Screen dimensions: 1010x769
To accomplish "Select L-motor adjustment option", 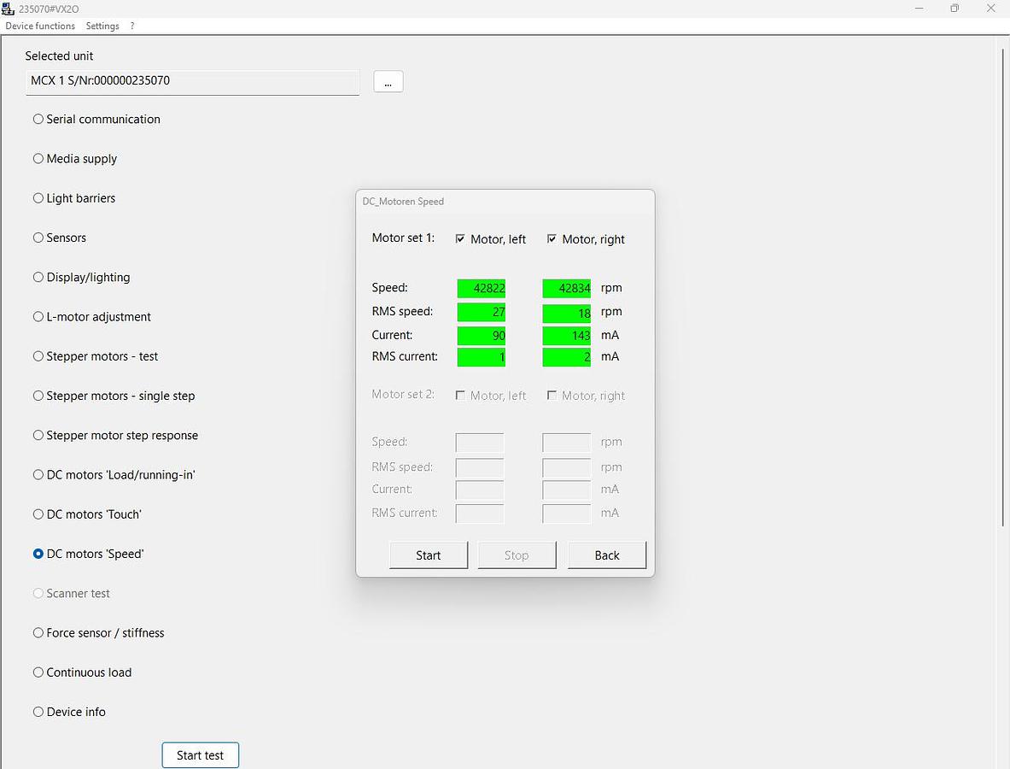I will pyautogui.click(x=38, y=317).
